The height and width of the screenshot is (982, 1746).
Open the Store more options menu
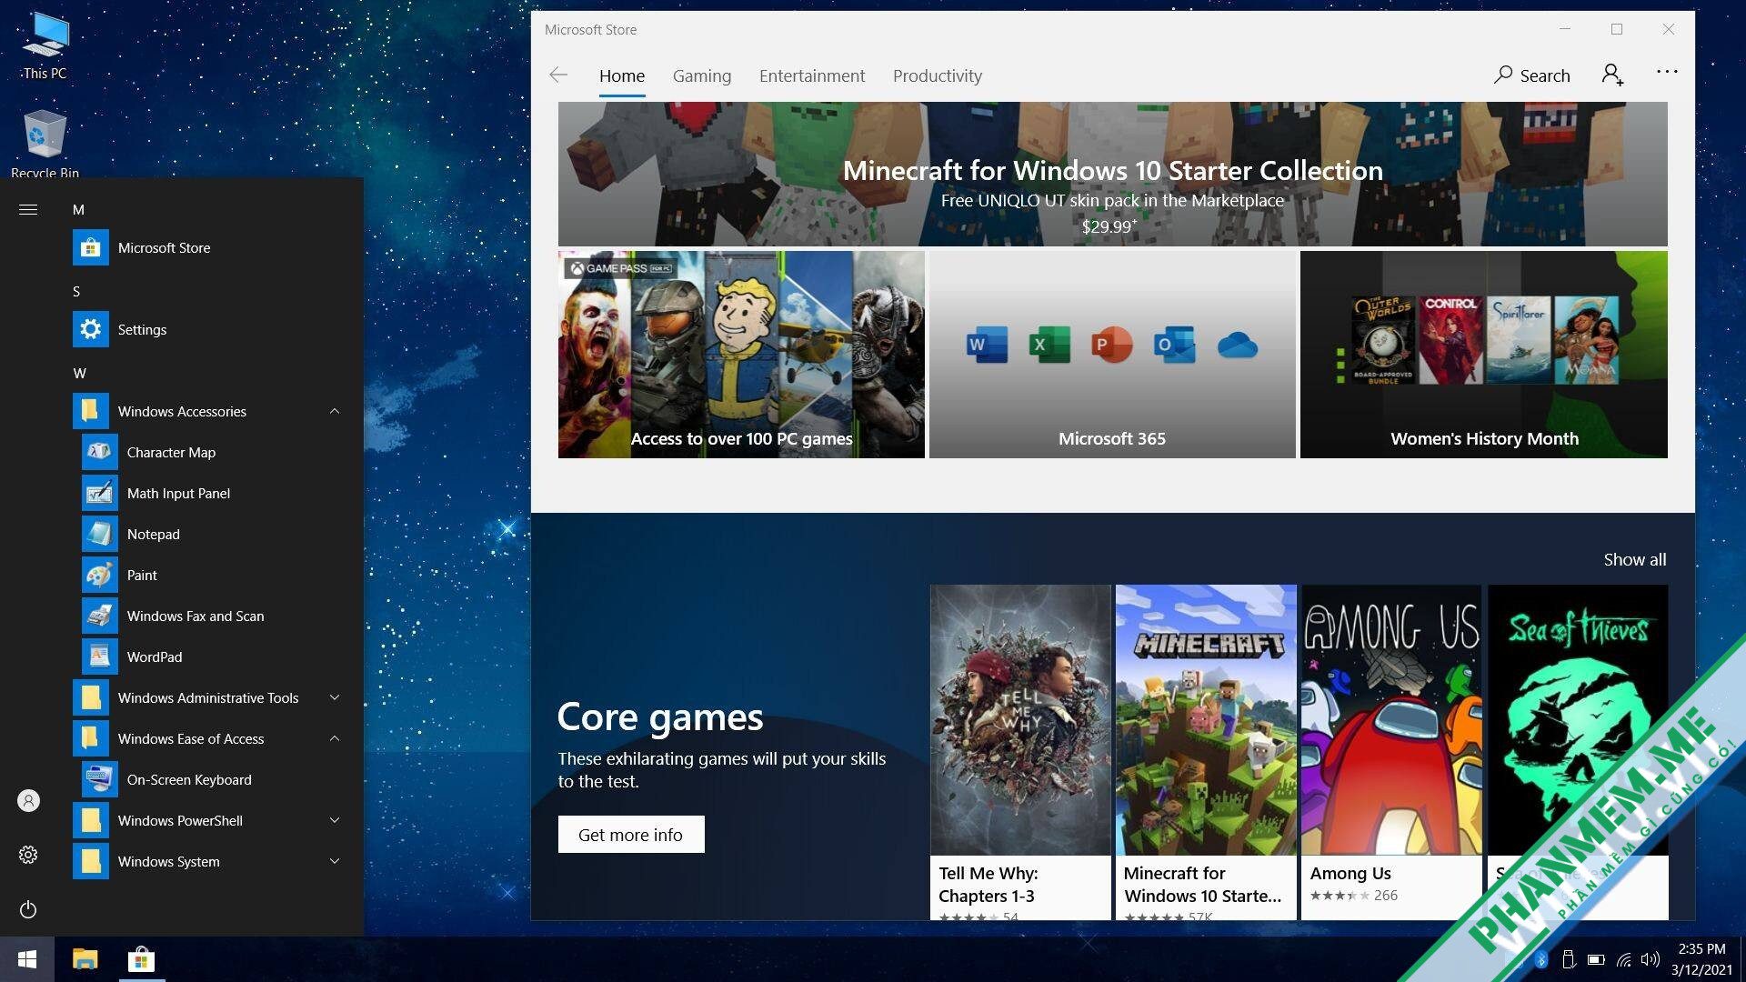pyautogui.click(x=1667, y=72)
